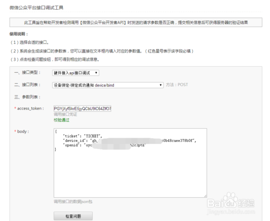This screenshot has height=221, width=270.
Task: Click the 微信公众平台接口调试工具 heading
Action: (x=36, y=8)
